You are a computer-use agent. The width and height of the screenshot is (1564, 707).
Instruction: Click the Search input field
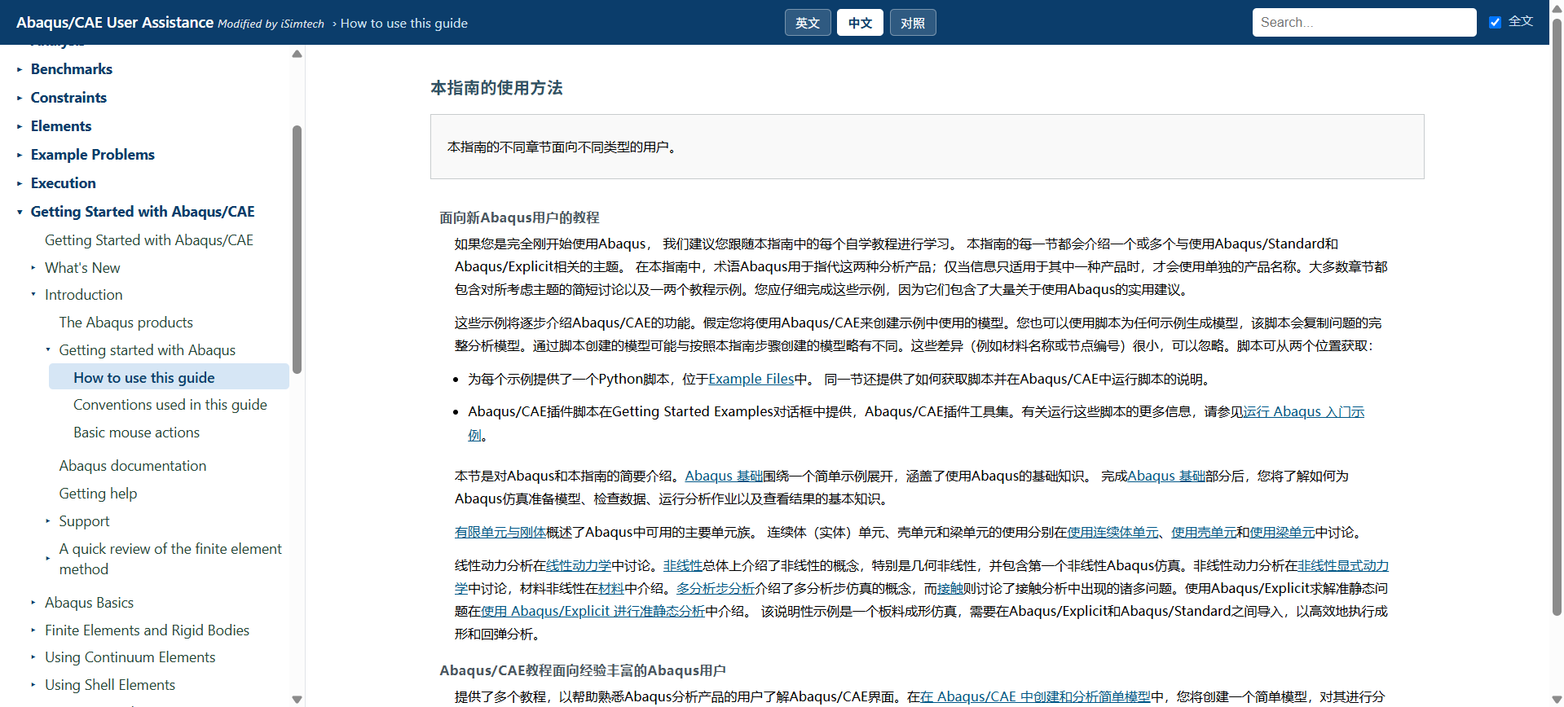(1364, 23)
